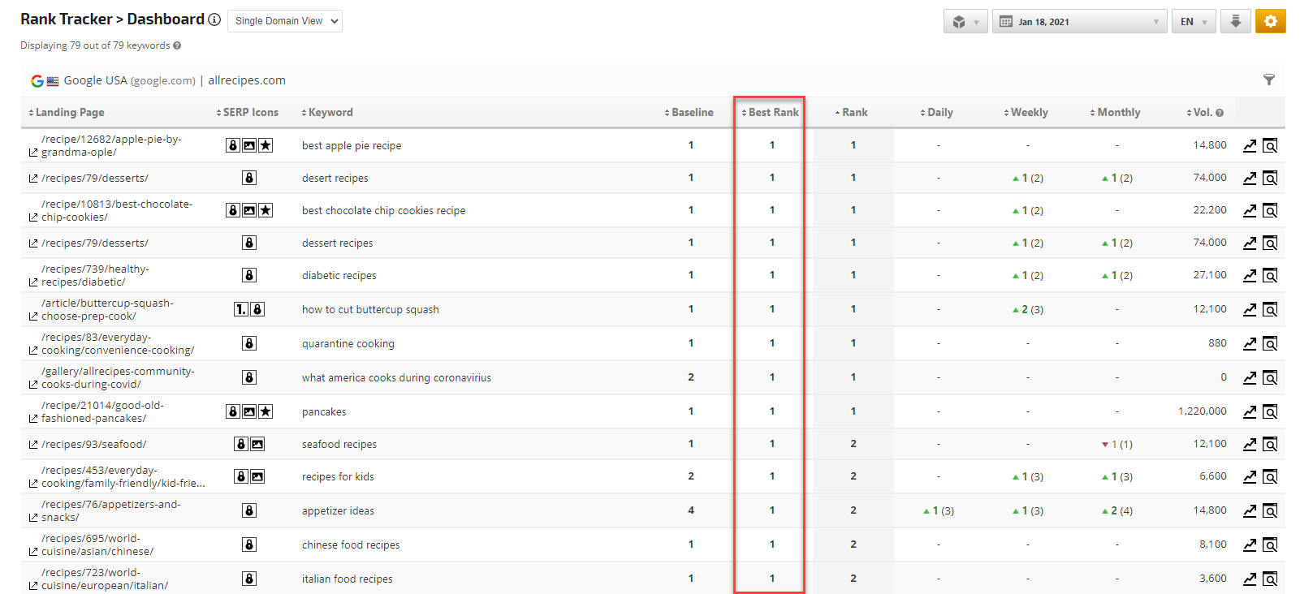The height and width of the screenshot is (594, 1300).
Task: Sort table by Keyword column header
Action: click(330, 112)
